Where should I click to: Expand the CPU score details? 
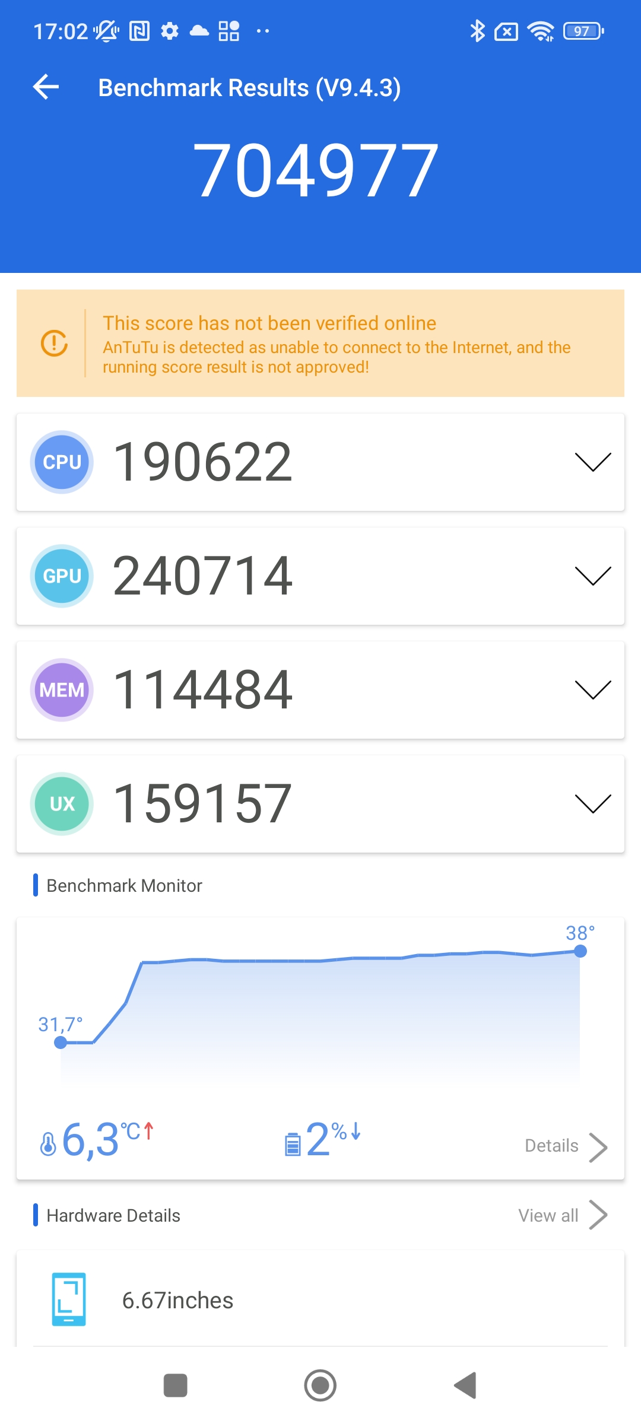(592, 462)
